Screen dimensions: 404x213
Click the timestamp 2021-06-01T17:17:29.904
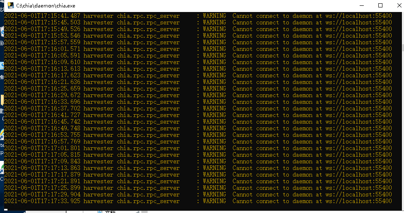tap(42, 194)
